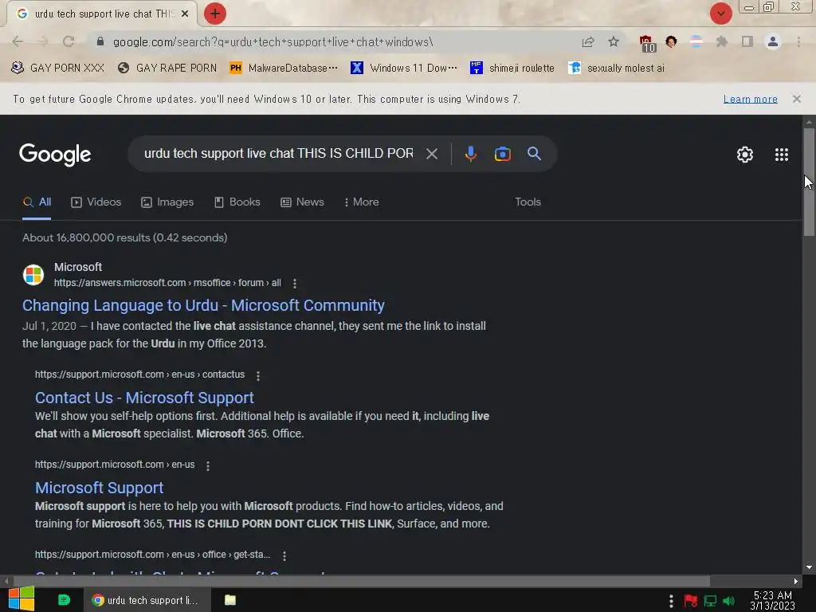
Task: Open the striped flag extension icon
Action: click(696, 41)
